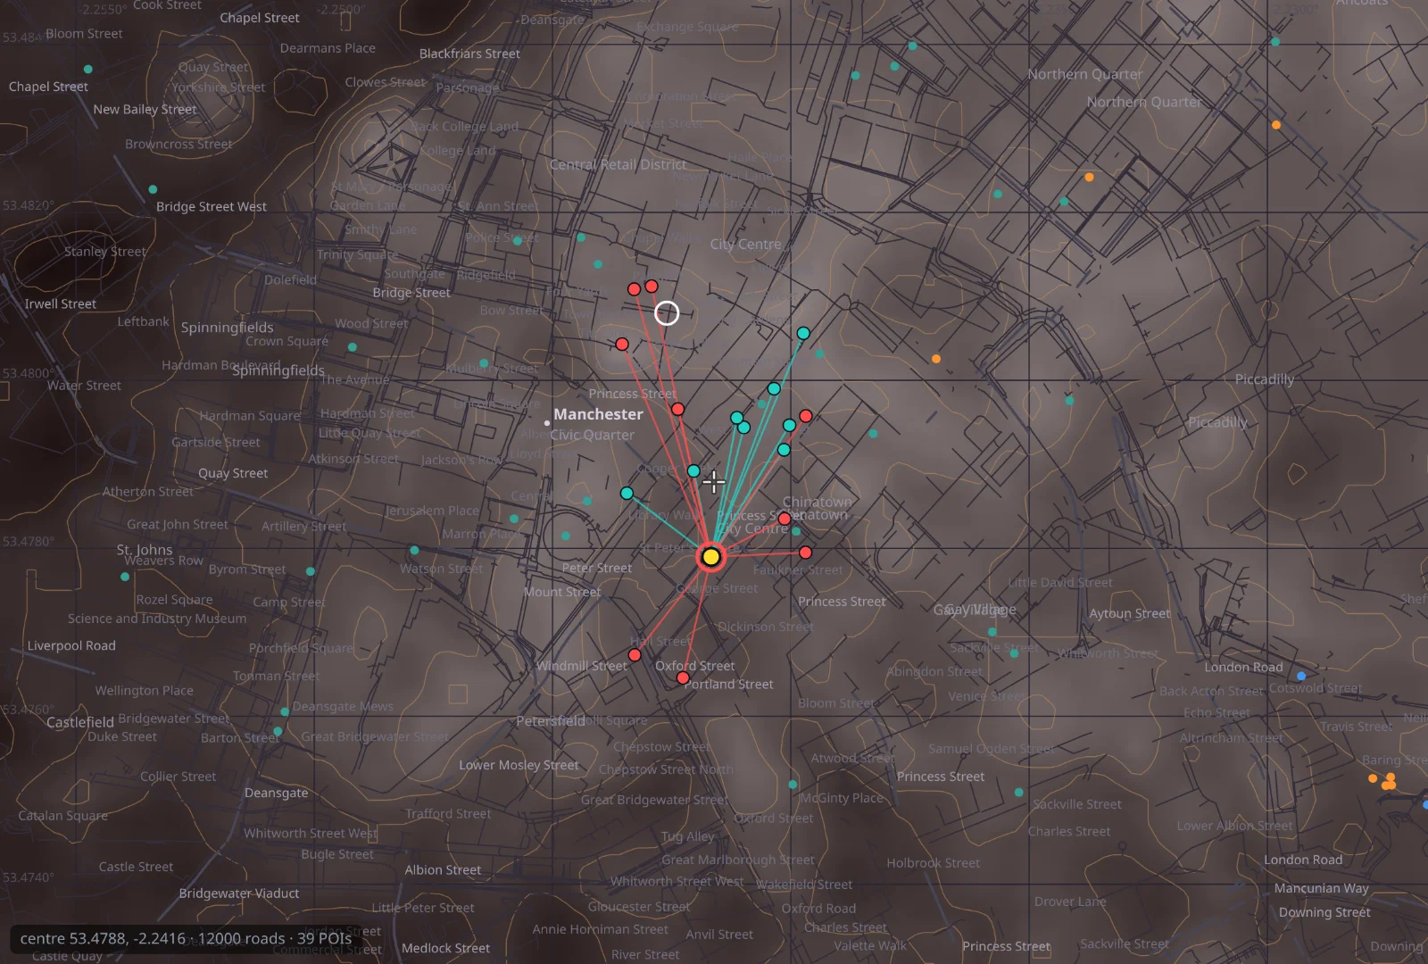Image resolution: width=1428 pixels, height=964 pixels.
Task: Click the 39 POIs status text
Action: point(324,938)
